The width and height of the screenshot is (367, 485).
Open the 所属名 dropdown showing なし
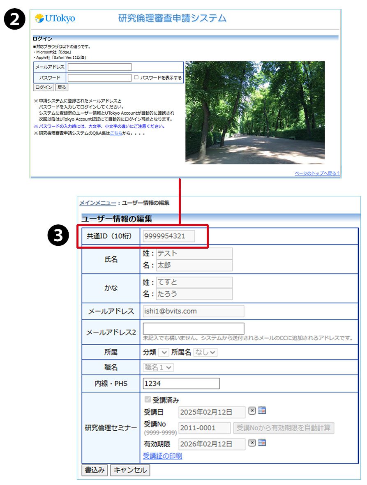[205, 352]
